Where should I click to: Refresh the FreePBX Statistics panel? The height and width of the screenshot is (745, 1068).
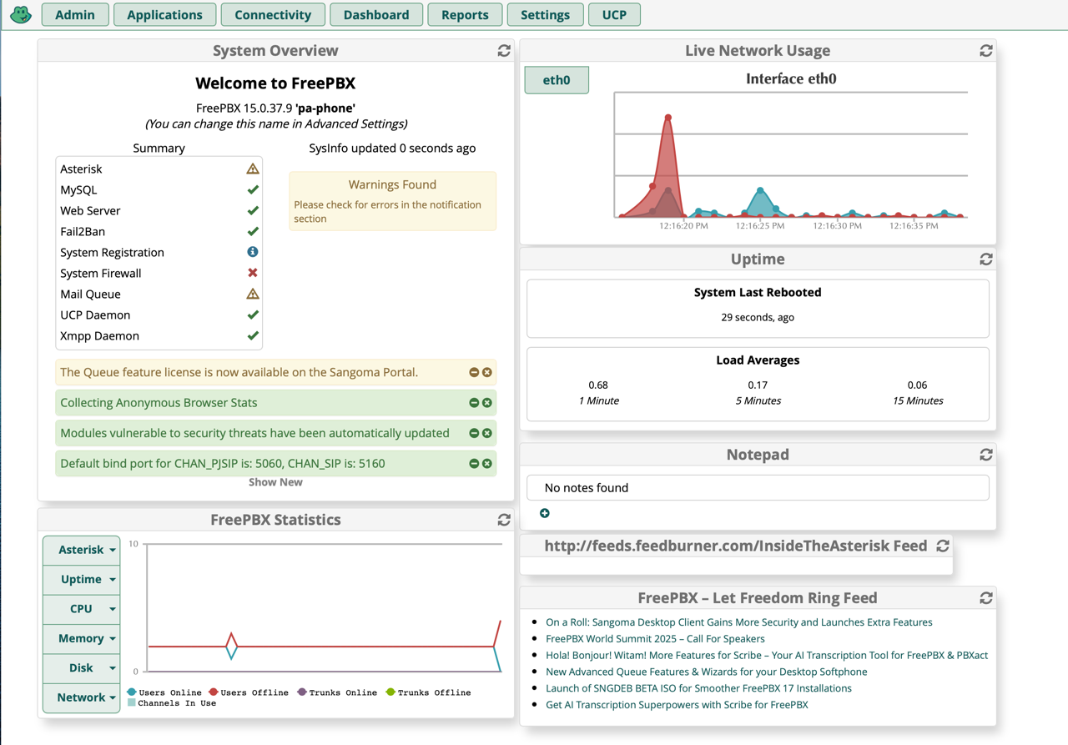[504, 520]
